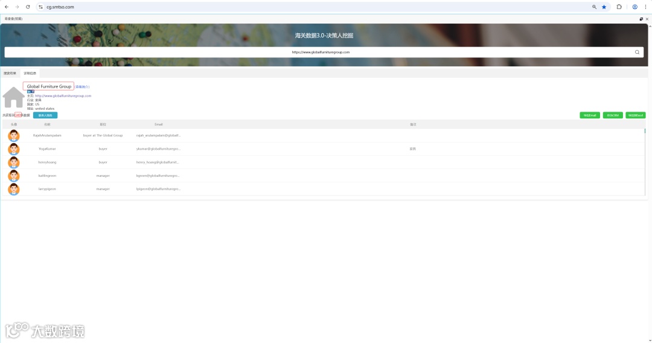652x343 pixels.
Task: Click the avatar in the RajahArulampalam row
Action: click(14, 135)
